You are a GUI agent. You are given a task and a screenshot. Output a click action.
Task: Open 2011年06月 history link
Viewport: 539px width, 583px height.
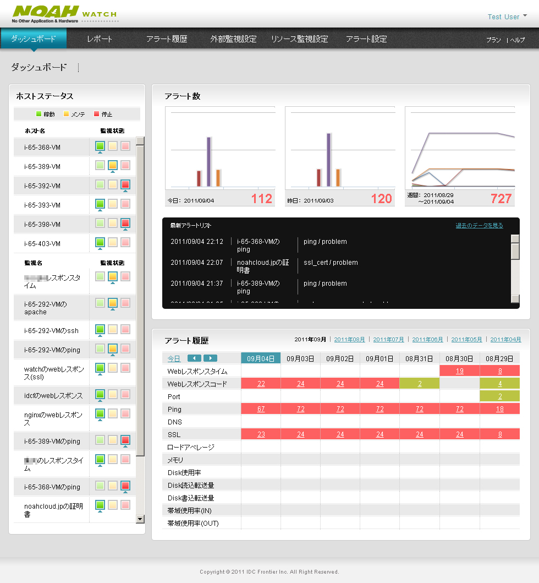click(427, 340)
